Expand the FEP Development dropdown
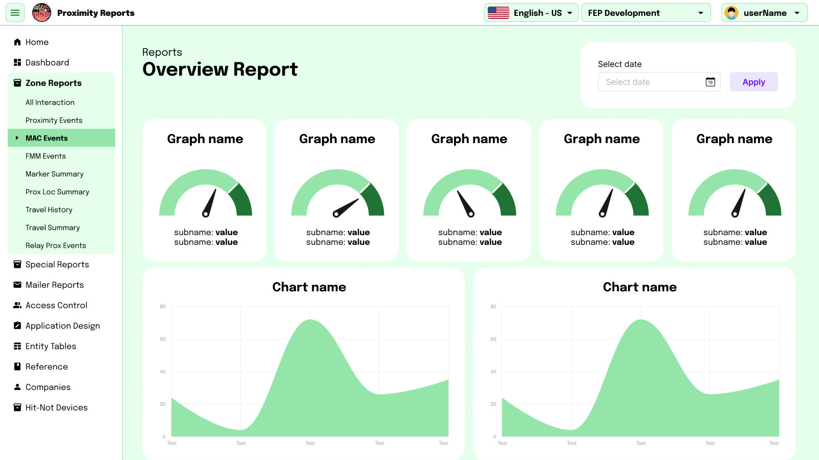819x460 pixels. pos(645,13)
